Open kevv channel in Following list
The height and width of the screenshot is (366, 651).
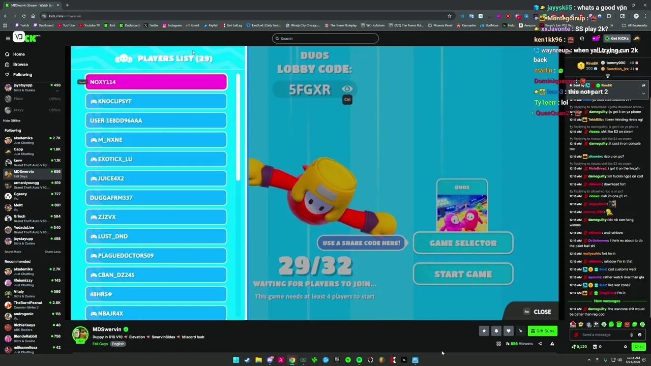click(x=32, y=163)
